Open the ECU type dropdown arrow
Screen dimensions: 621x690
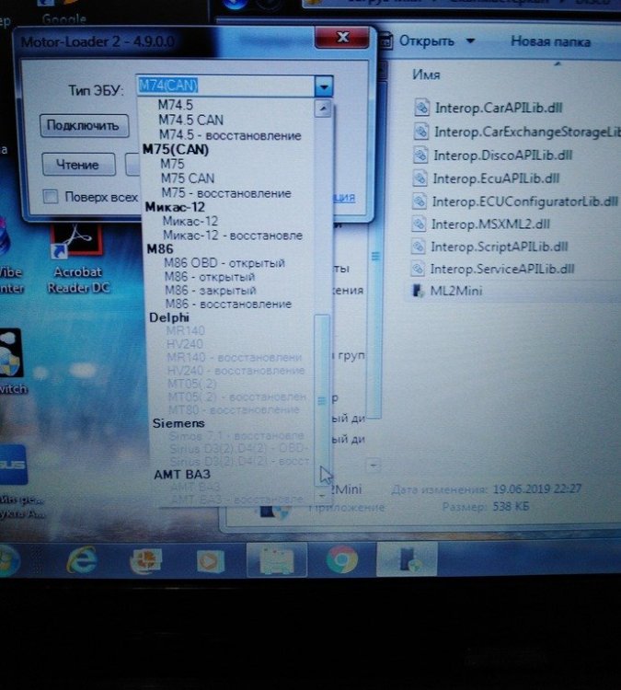(324, 86)
